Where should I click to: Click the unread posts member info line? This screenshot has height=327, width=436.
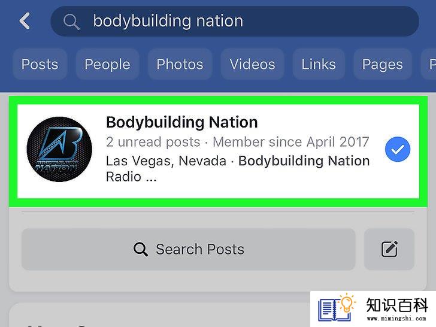pos(237,142)
